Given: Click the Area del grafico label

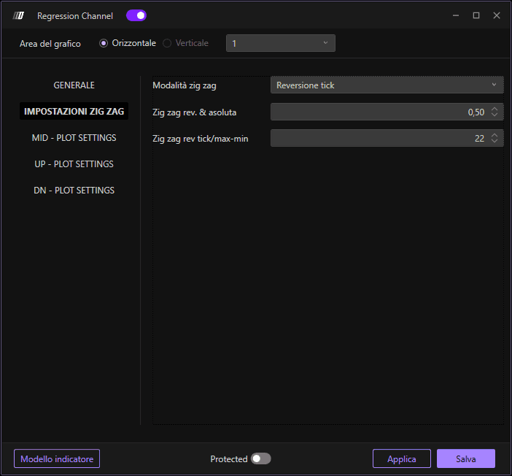Looking at the screenshot, I should 50,44.
